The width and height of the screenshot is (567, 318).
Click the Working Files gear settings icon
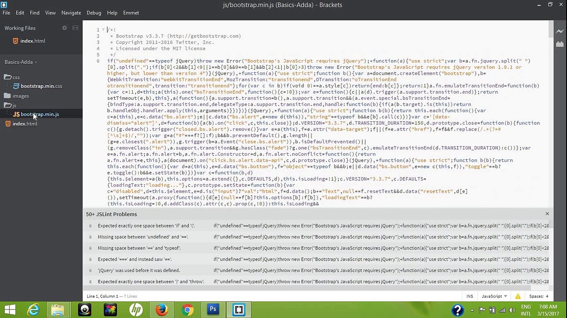(x=65, y=28)
